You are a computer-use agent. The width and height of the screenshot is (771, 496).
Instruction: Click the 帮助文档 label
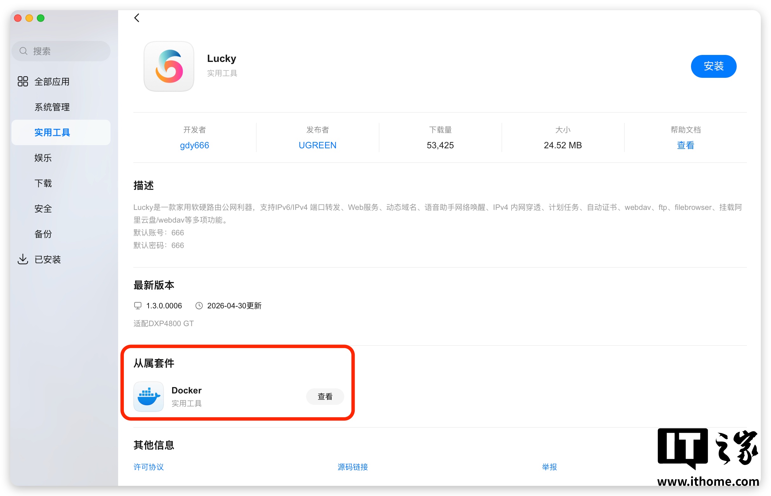pyautogui.click(x=685, y=130)
